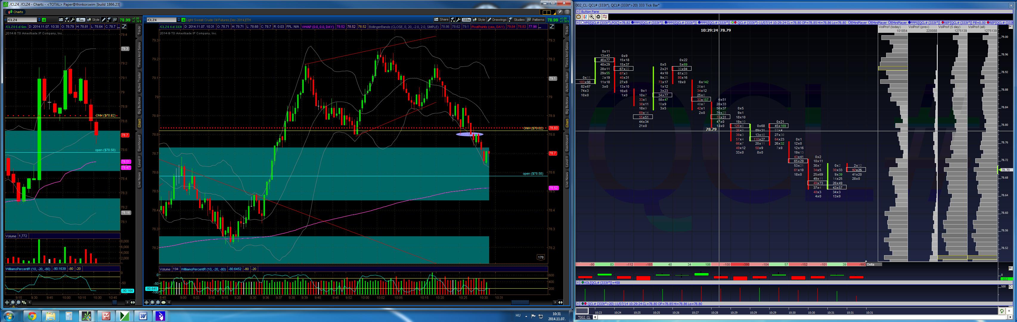Click candlestick chart icon in Button Pane
Viewport: 1017px width, 322px height.
tap(585, 17)
